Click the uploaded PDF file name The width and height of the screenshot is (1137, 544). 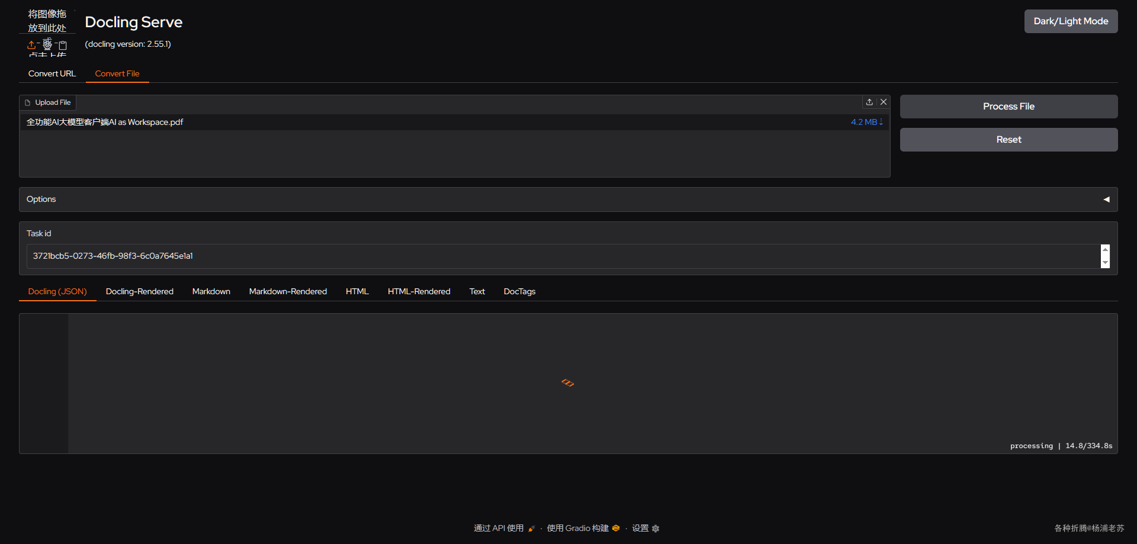click(105, 122)
